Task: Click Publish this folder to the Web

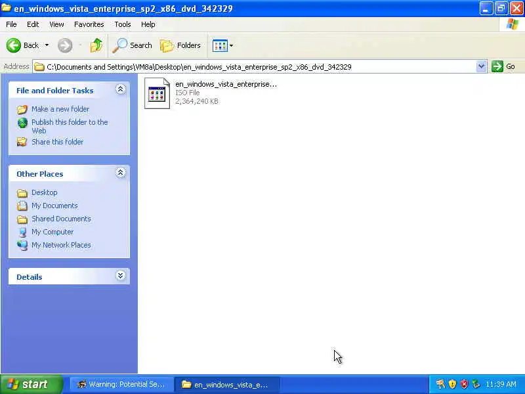Action: [x=70, y=126]
